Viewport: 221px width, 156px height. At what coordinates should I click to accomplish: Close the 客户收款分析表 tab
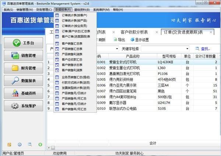(157, 32)
